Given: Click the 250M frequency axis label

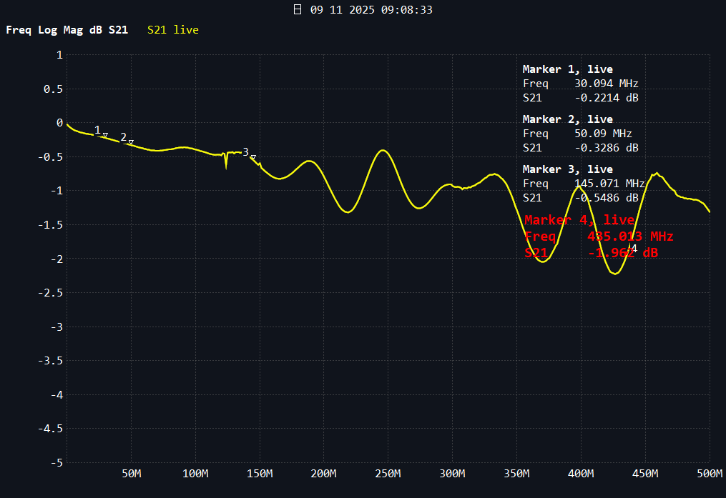Looking at the screenshot, I should [x=388, y=474].
